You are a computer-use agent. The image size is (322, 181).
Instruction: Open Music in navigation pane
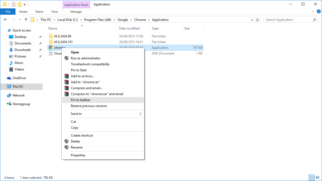19,63
